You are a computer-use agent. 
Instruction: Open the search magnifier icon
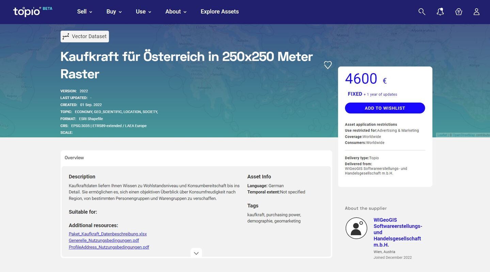point(422,12)
